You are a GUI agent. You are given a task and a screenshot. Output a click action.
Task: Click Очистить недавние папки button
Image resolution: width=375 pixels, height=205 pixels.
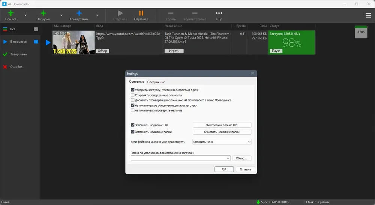pyautogui.click(x=222, y=132)
